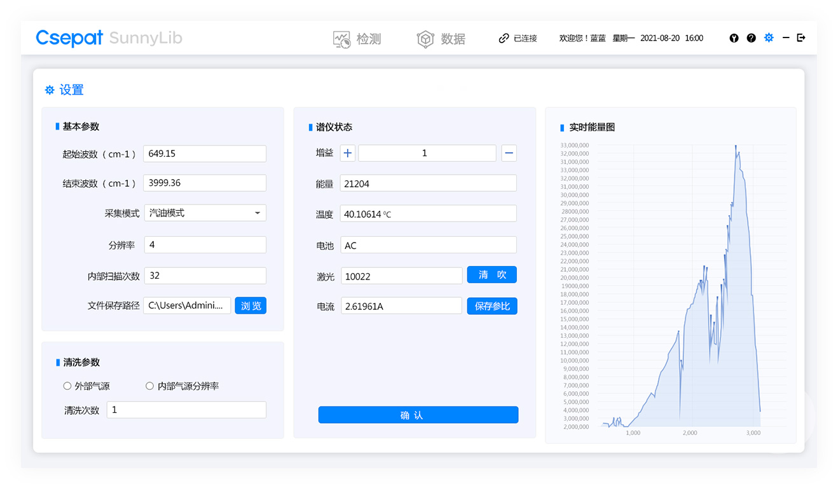838x489 pixels.
Task: Open the collection mode combo box arrow
Action: [x=258, y=213]
